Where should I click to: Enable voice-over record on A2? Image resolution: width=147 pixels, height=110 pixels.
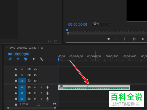click(x=47, y=93)
